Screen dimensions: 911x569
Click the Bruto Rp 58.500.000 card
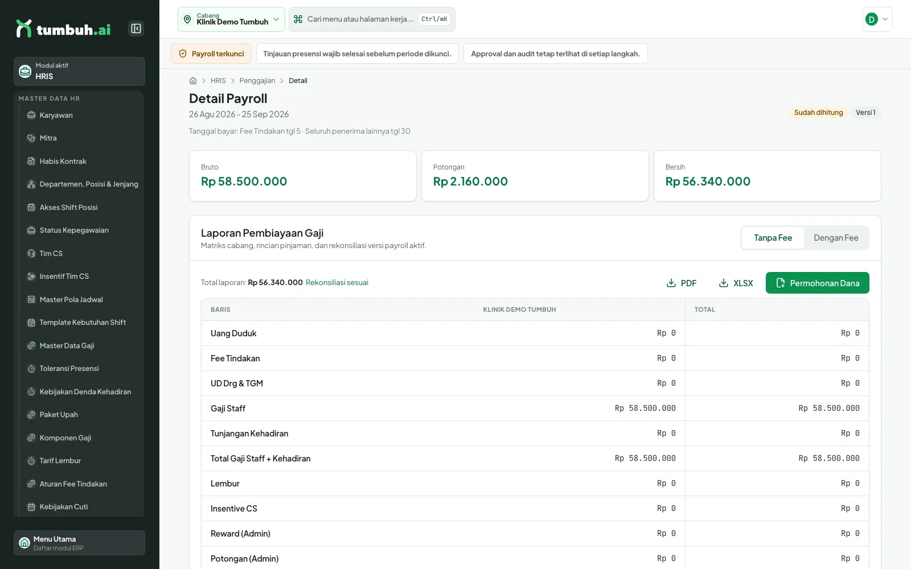click(303, 176)
